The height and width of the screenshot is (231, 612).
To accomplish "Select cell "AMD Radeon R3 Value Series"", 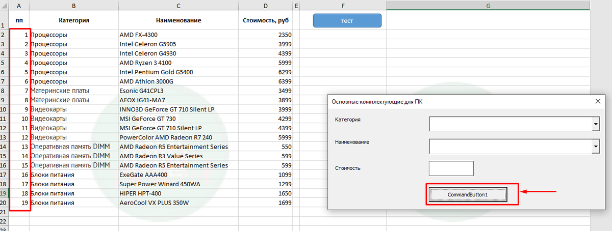I will pyautogui.click(x=178, y=156).
